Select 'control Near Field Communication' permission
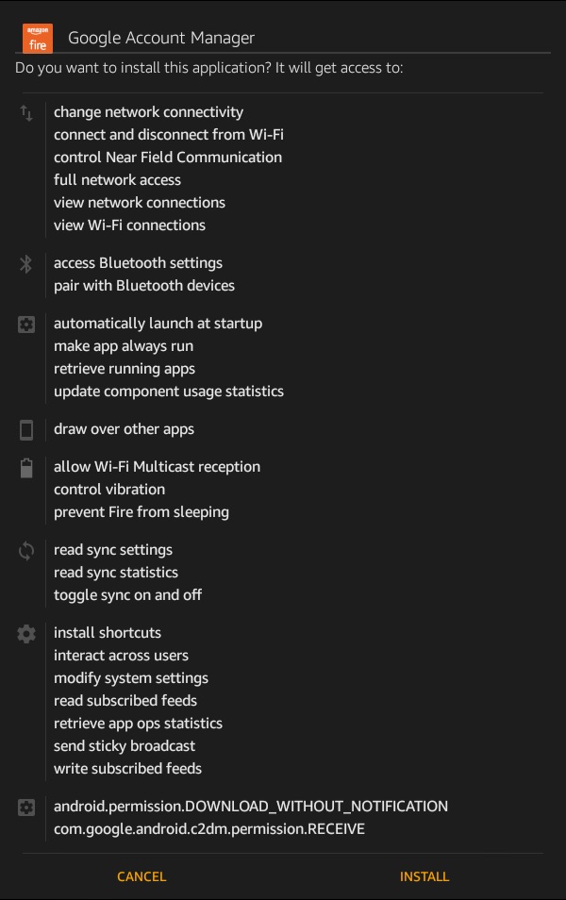Viewport: 566px width, 900px height. pyautogui.click(x=168, y=158)
